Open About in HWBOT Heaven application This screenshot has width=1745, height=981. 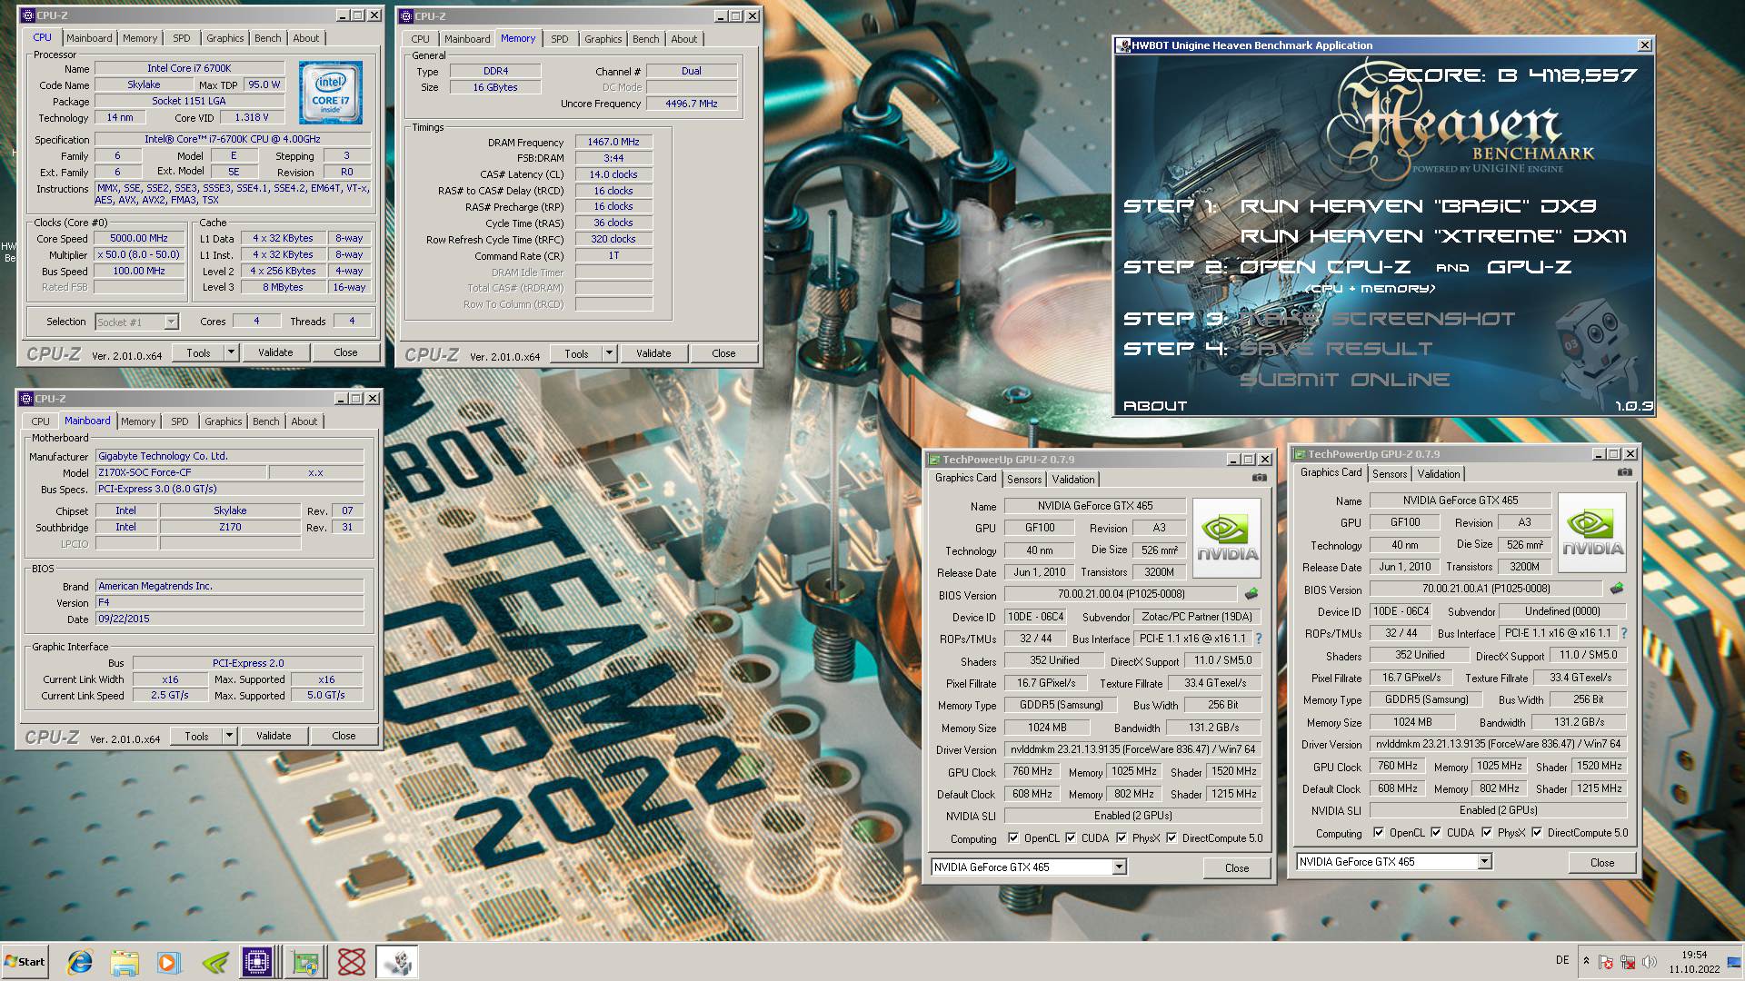coord(1155,406)
